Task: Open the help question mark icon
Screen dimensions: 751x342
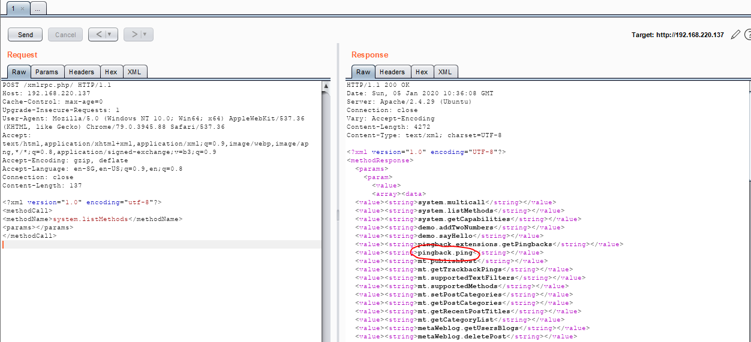Action: coord(747,35)
